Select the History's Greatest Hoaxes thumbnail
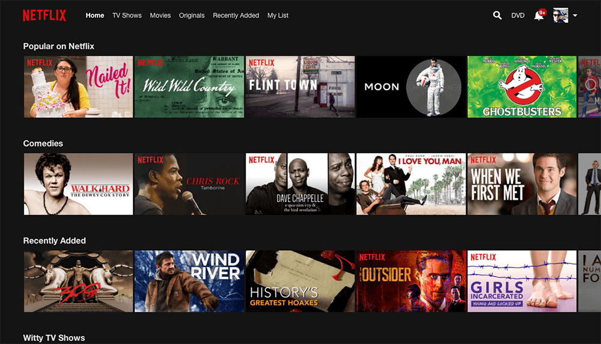This screenshot has width=601, height=344. point(300,281)
